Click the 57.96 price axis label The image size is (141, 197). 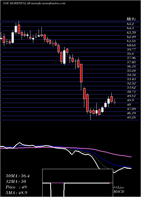(x=131, y=58)
